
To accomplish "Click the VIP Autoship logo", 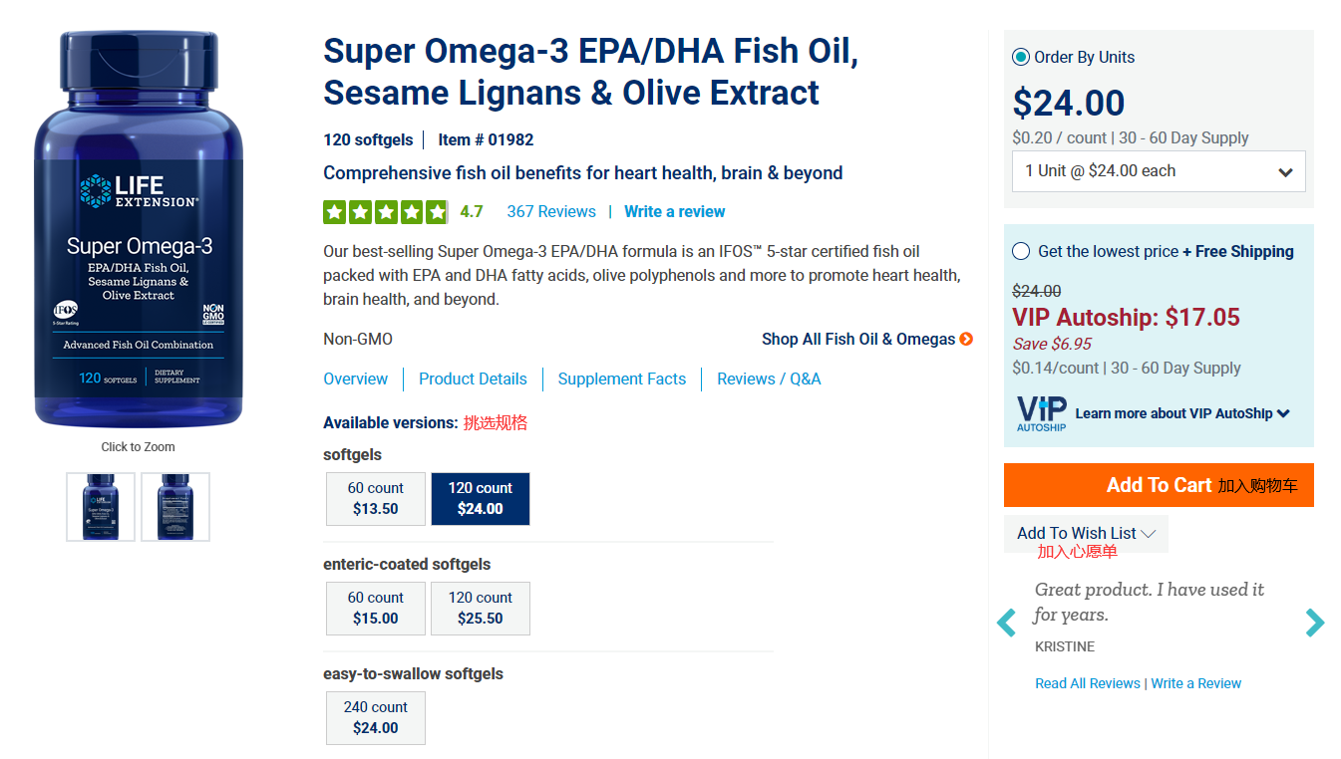I will (1041, 413).
